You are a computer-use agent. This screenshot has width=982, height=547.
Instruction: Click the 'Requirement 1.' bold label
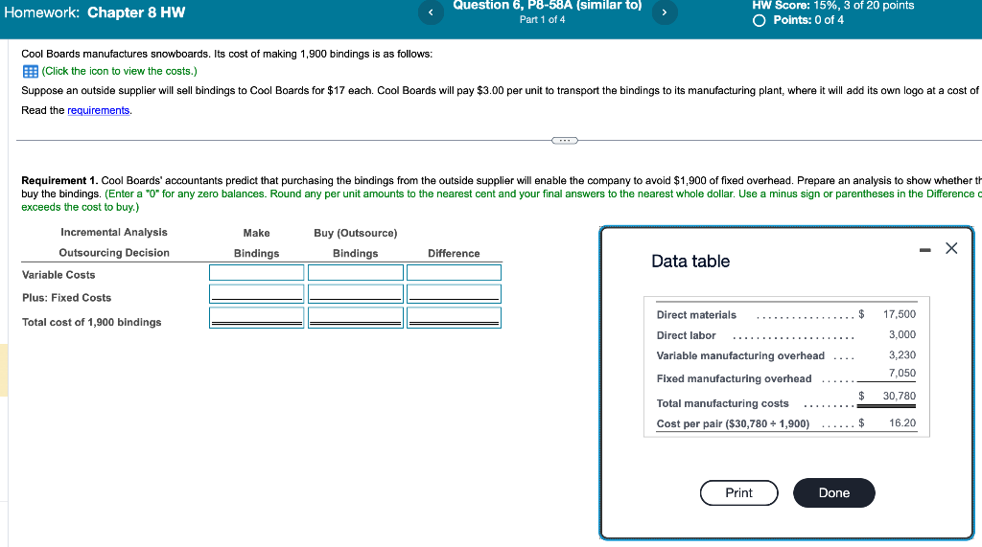coord(59,180)
